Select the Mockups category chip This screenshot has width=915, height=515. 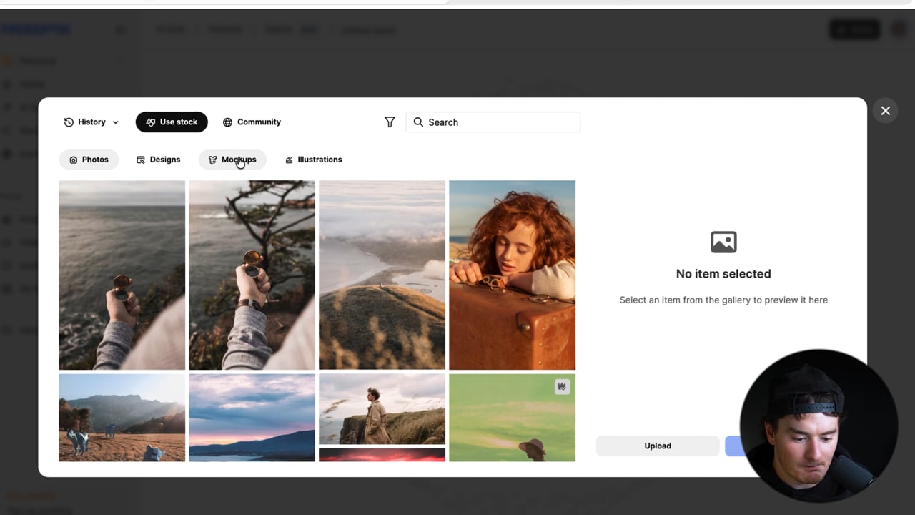232,160
